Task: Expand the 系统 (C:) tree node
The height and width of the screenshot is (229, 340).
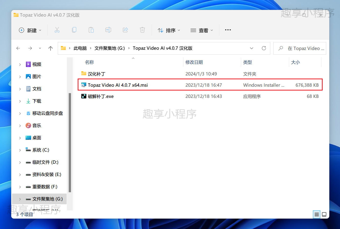Action: click(x=20, y=150)
